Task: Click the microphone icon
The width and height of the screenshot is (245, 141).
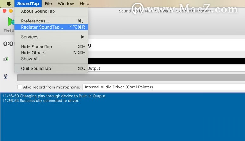Action: (x=6, y=76)
